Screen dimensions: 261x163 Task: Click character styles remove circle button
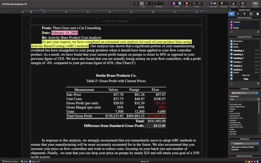click(231, 32)
